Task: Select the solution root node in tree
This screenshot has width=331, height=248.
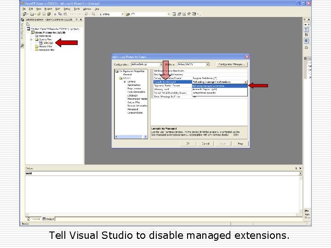Action: 53,29
